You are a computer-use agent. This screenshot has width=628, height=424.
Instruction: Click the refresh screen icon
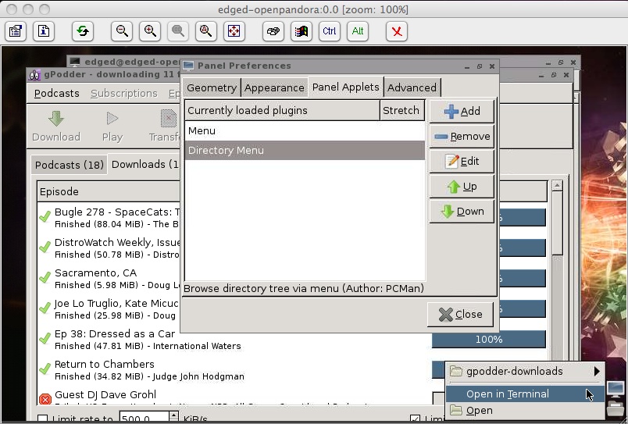click(x=83, y=31)
